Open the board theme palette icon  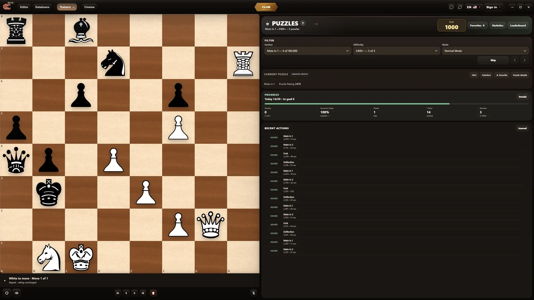pyautogui.click(x=7, y=293)
